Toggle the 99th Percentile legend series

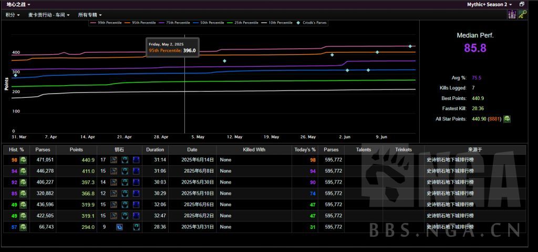point(109,23)
